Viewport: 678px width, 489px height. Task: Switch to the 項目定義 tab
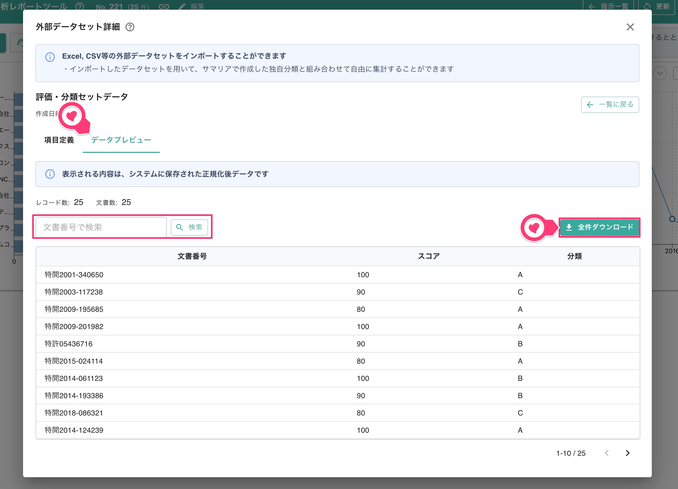[59, 140]
